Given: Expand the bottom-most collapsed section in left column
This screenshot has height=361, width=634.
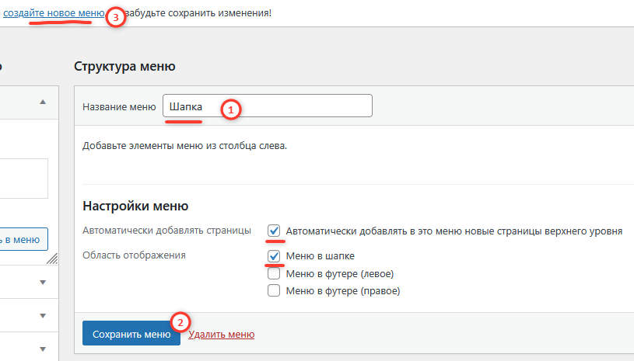Looking at the screenshot, I should click(43, 348).
